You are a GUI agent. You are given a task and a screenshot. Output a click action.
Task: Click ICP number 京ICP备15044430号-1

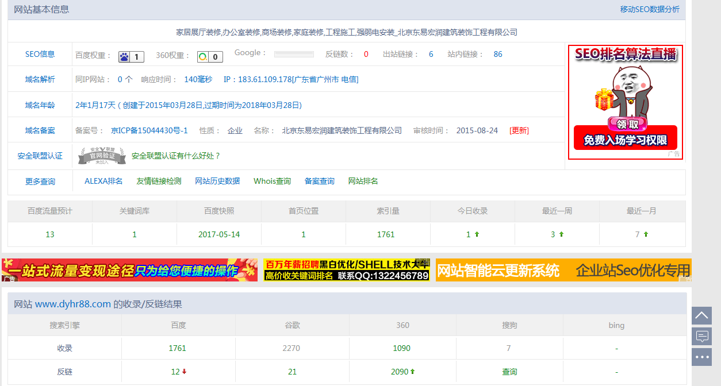pos(149,130)
